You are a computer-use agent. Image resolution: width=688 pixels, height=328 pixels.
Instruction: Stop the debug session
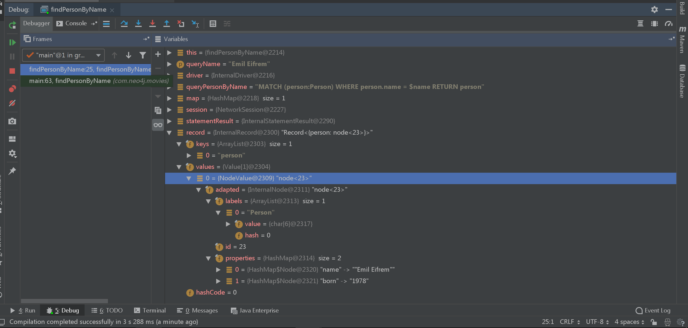[12, 71]
